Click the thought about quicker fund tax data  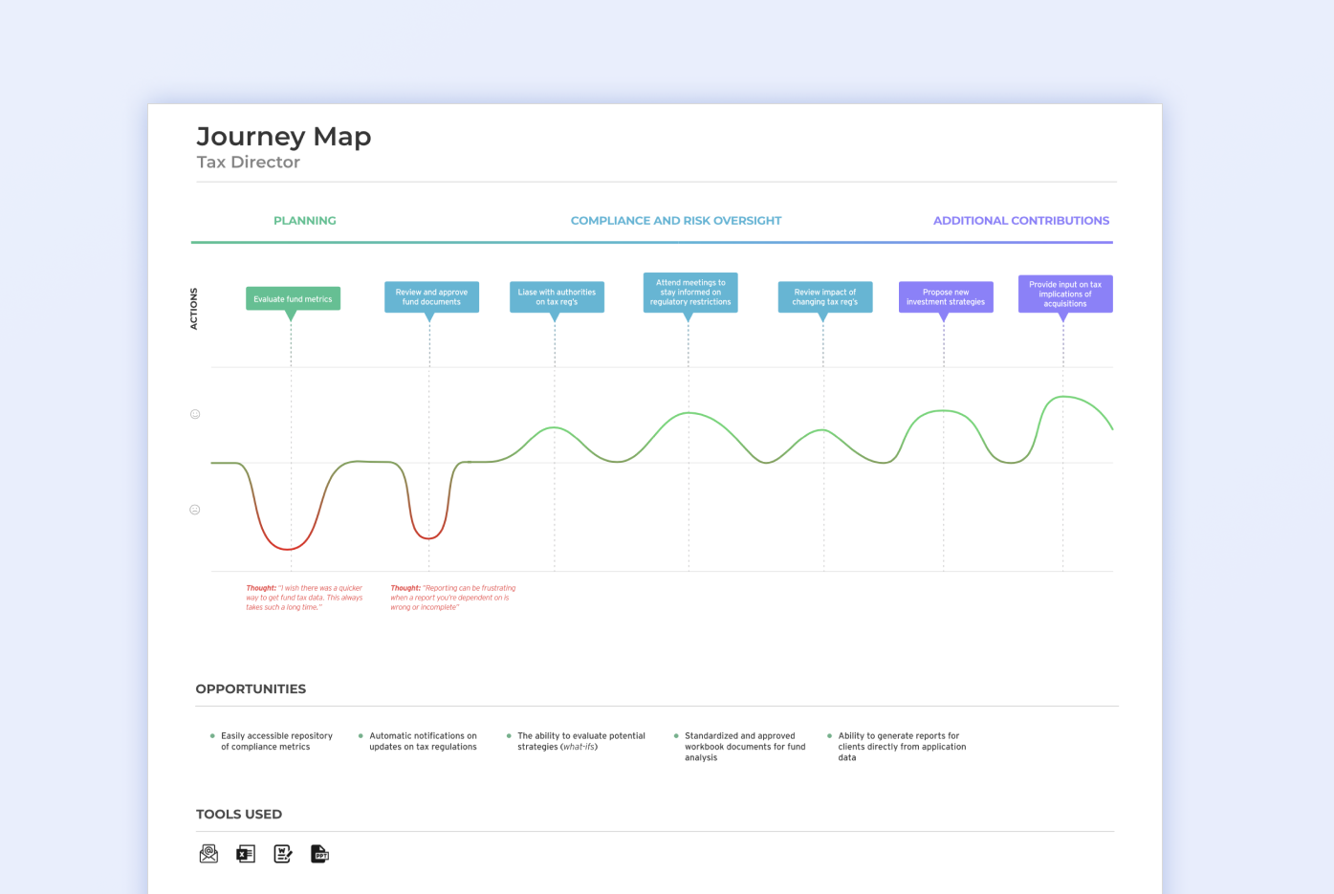pos(304,598)
